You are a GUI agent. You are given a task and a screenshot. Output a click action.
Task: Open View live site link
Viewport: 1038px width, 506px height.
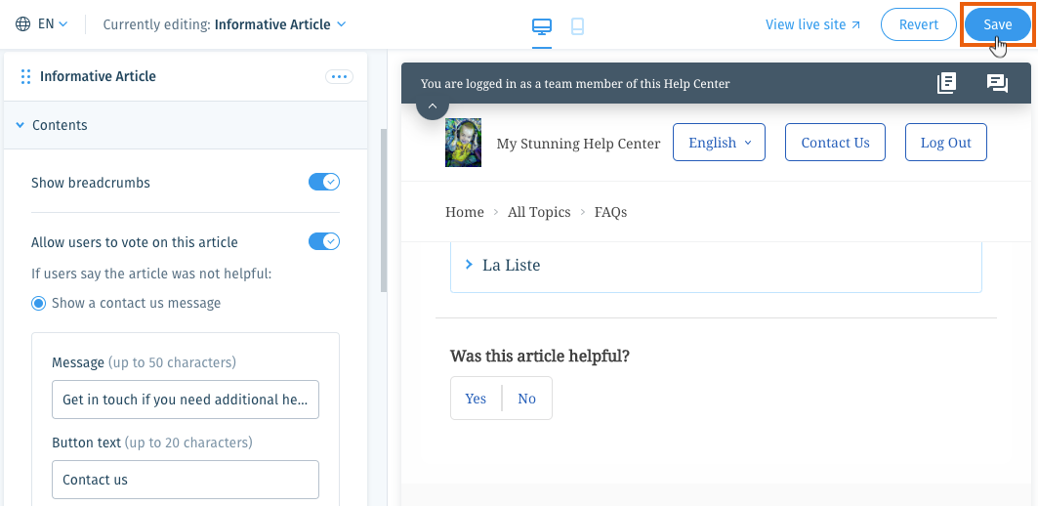[x=813, y=24]
